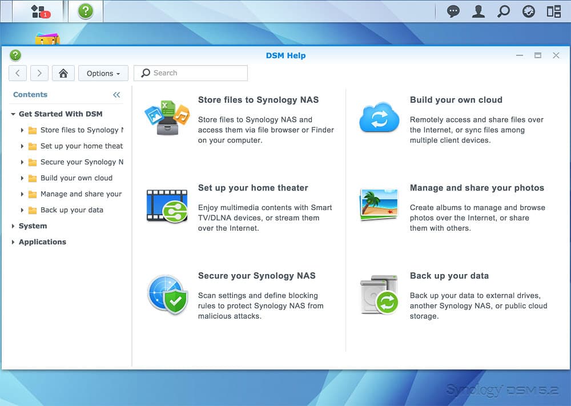Open the resource monitor gauge icon
The image size is (571, 406).
coord(528,11)
